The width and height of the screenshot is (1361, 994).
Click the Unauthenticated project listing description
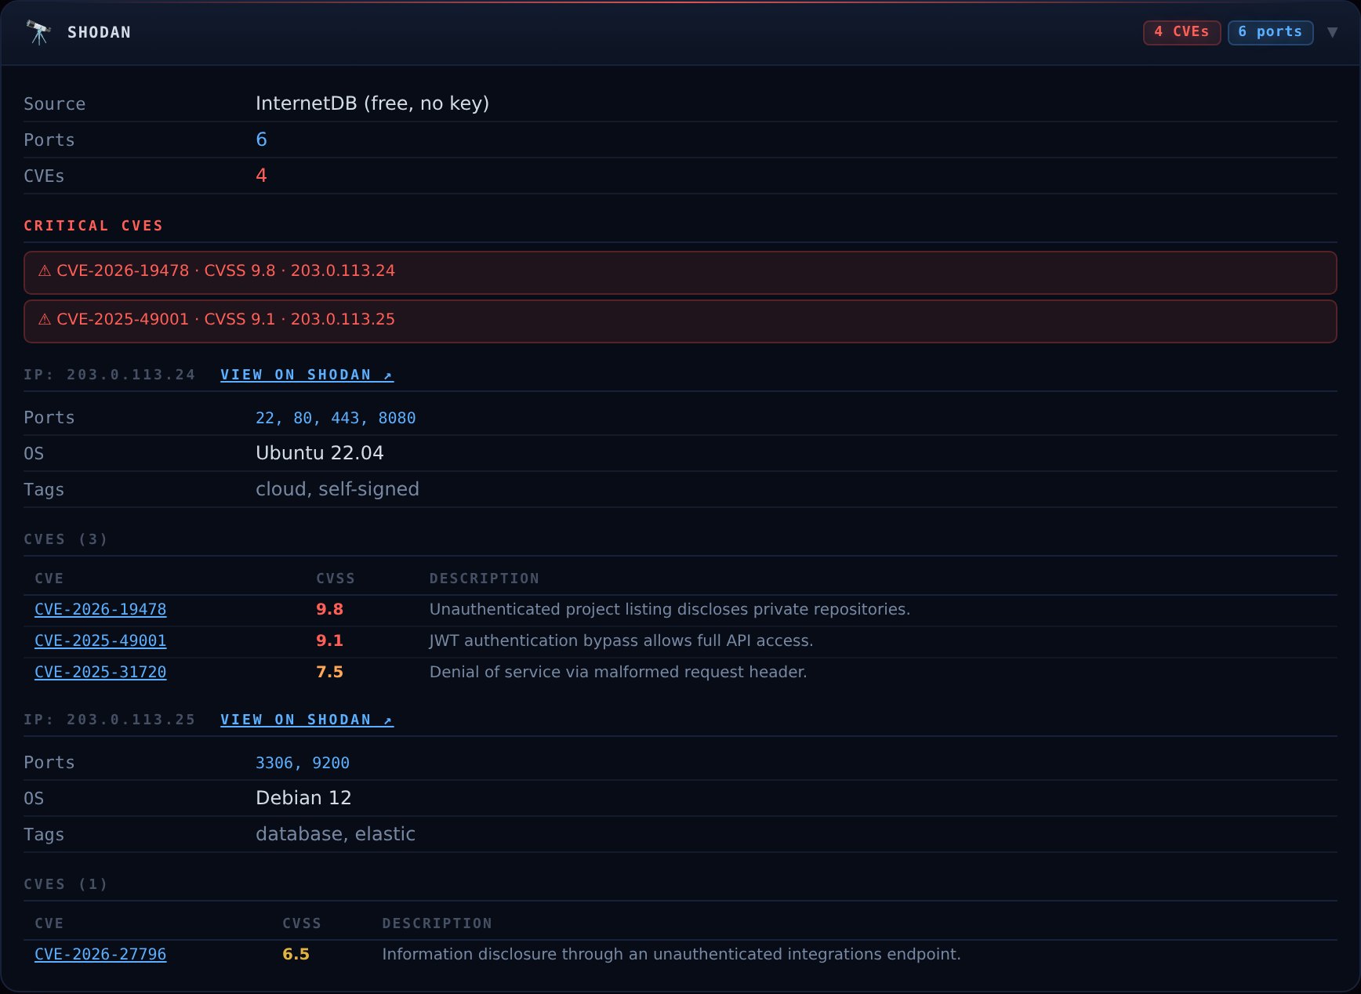pyautogui.click(x=670, y=609)
